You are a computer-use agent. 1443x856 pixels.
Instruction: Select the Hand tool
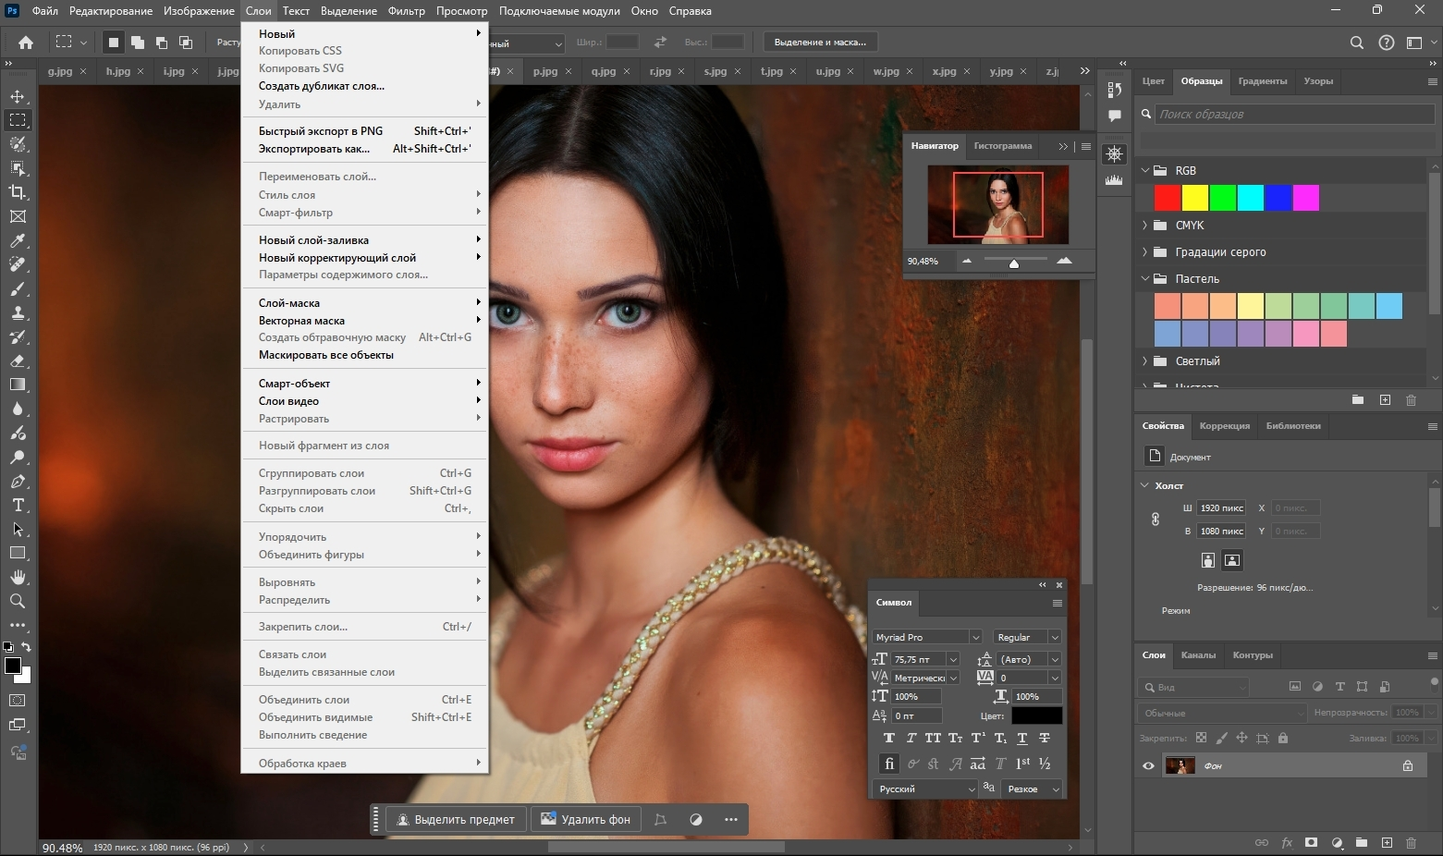click(x=18, y=578)
